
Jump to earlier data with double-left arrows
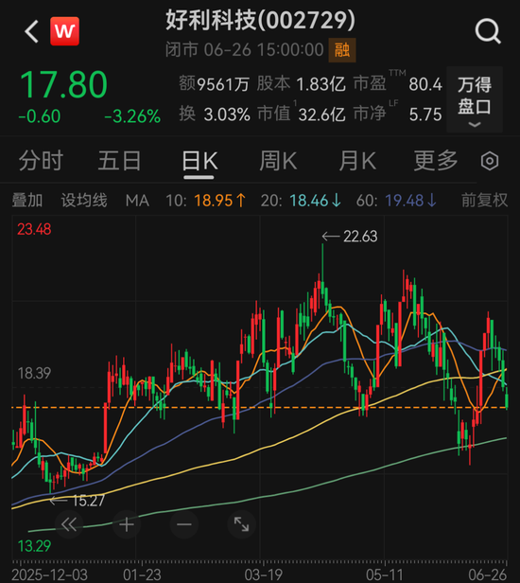[69, 524]
